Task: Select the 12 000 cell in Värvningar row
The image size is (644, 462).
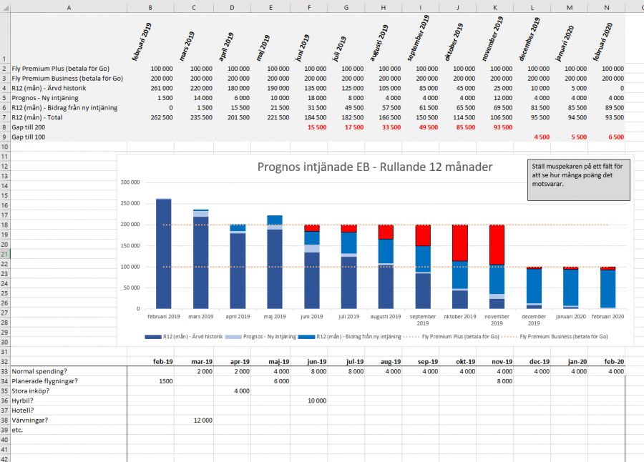Action: [x=195, y=421]
